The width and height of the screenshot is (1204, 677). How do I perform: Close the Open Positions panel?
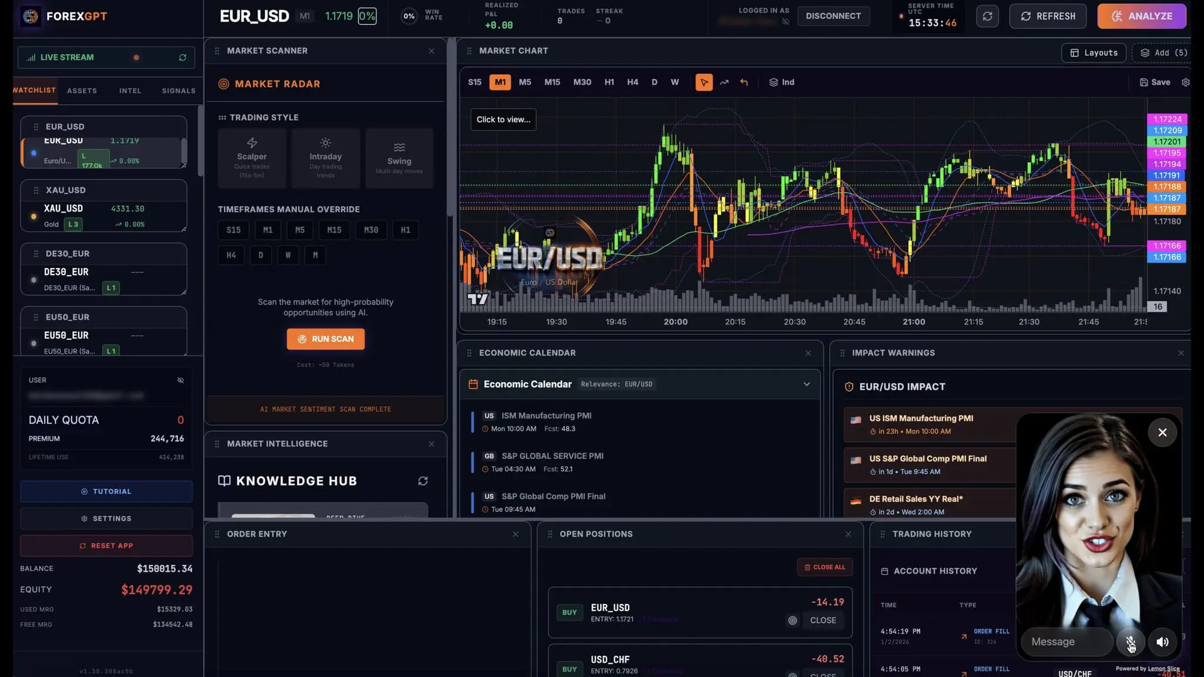(848, 534)
